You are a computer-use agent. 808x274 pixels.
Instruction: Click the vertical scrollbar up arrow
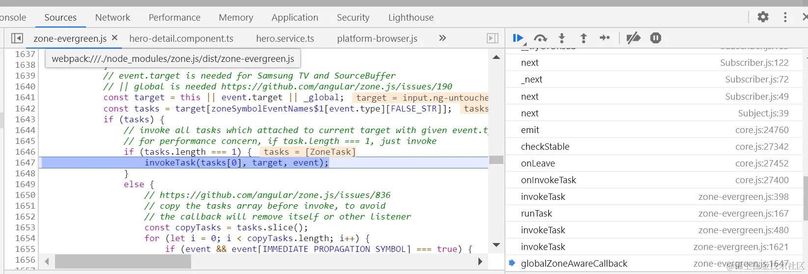click(x=496, y=57)
